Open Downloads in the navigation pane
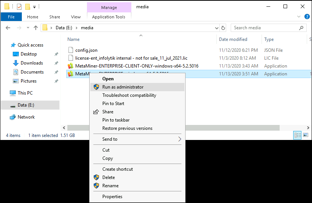 tap(32, 63)
